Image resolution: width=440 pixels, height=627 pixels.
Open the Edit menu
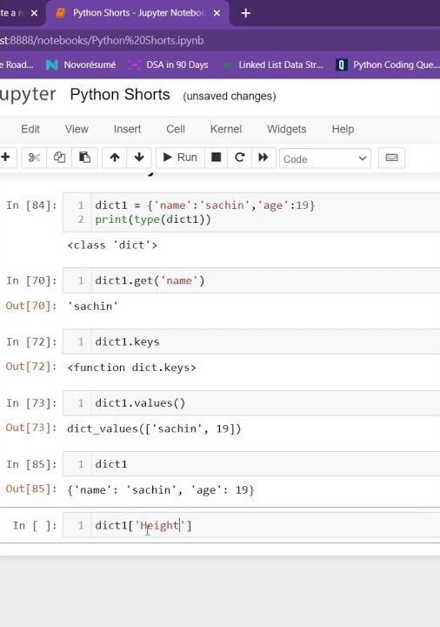(x=30, y=129)
